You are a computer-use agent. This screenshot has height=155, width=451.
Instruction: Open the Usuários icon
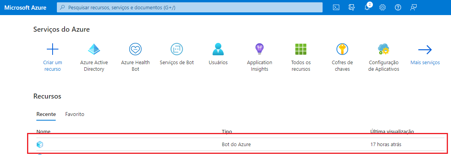coord(218,49)
